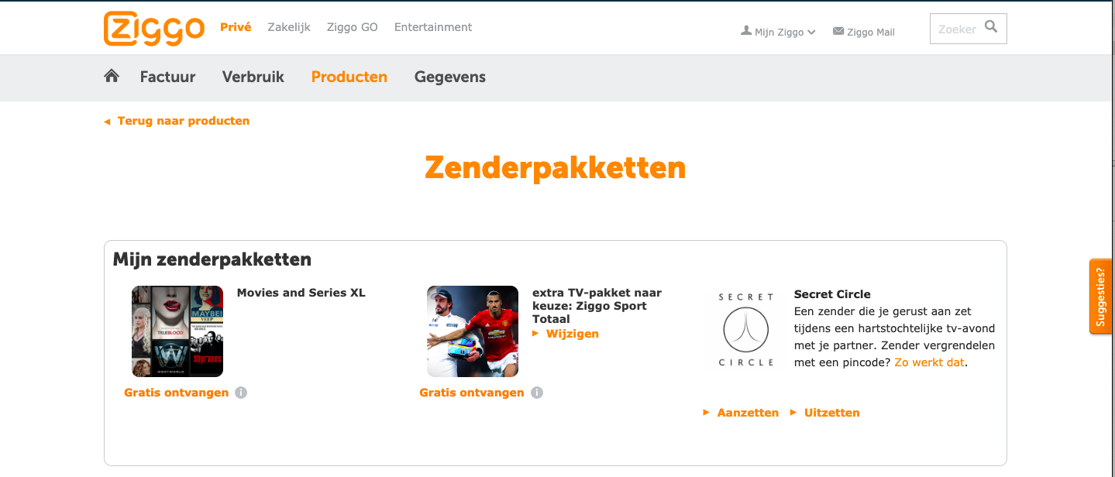Image resolution: width=1115 pixels, height=477 pixels.
Task: Click the search magnifier icon
Action: tap(991, 27)
